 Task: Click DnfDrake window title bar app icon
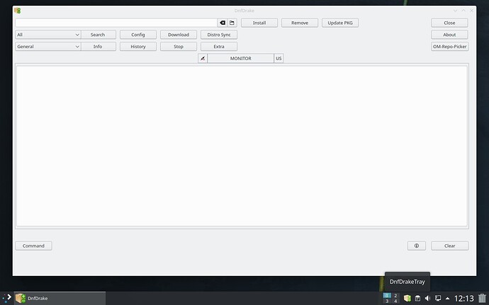tap(18, 11)
